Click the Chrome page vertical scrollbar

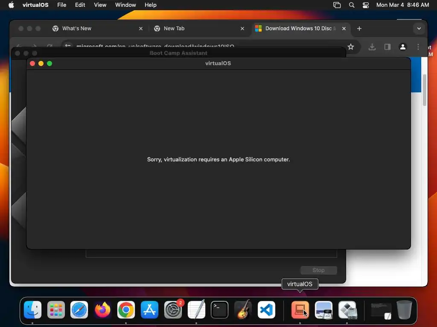[x=425, y=90]
